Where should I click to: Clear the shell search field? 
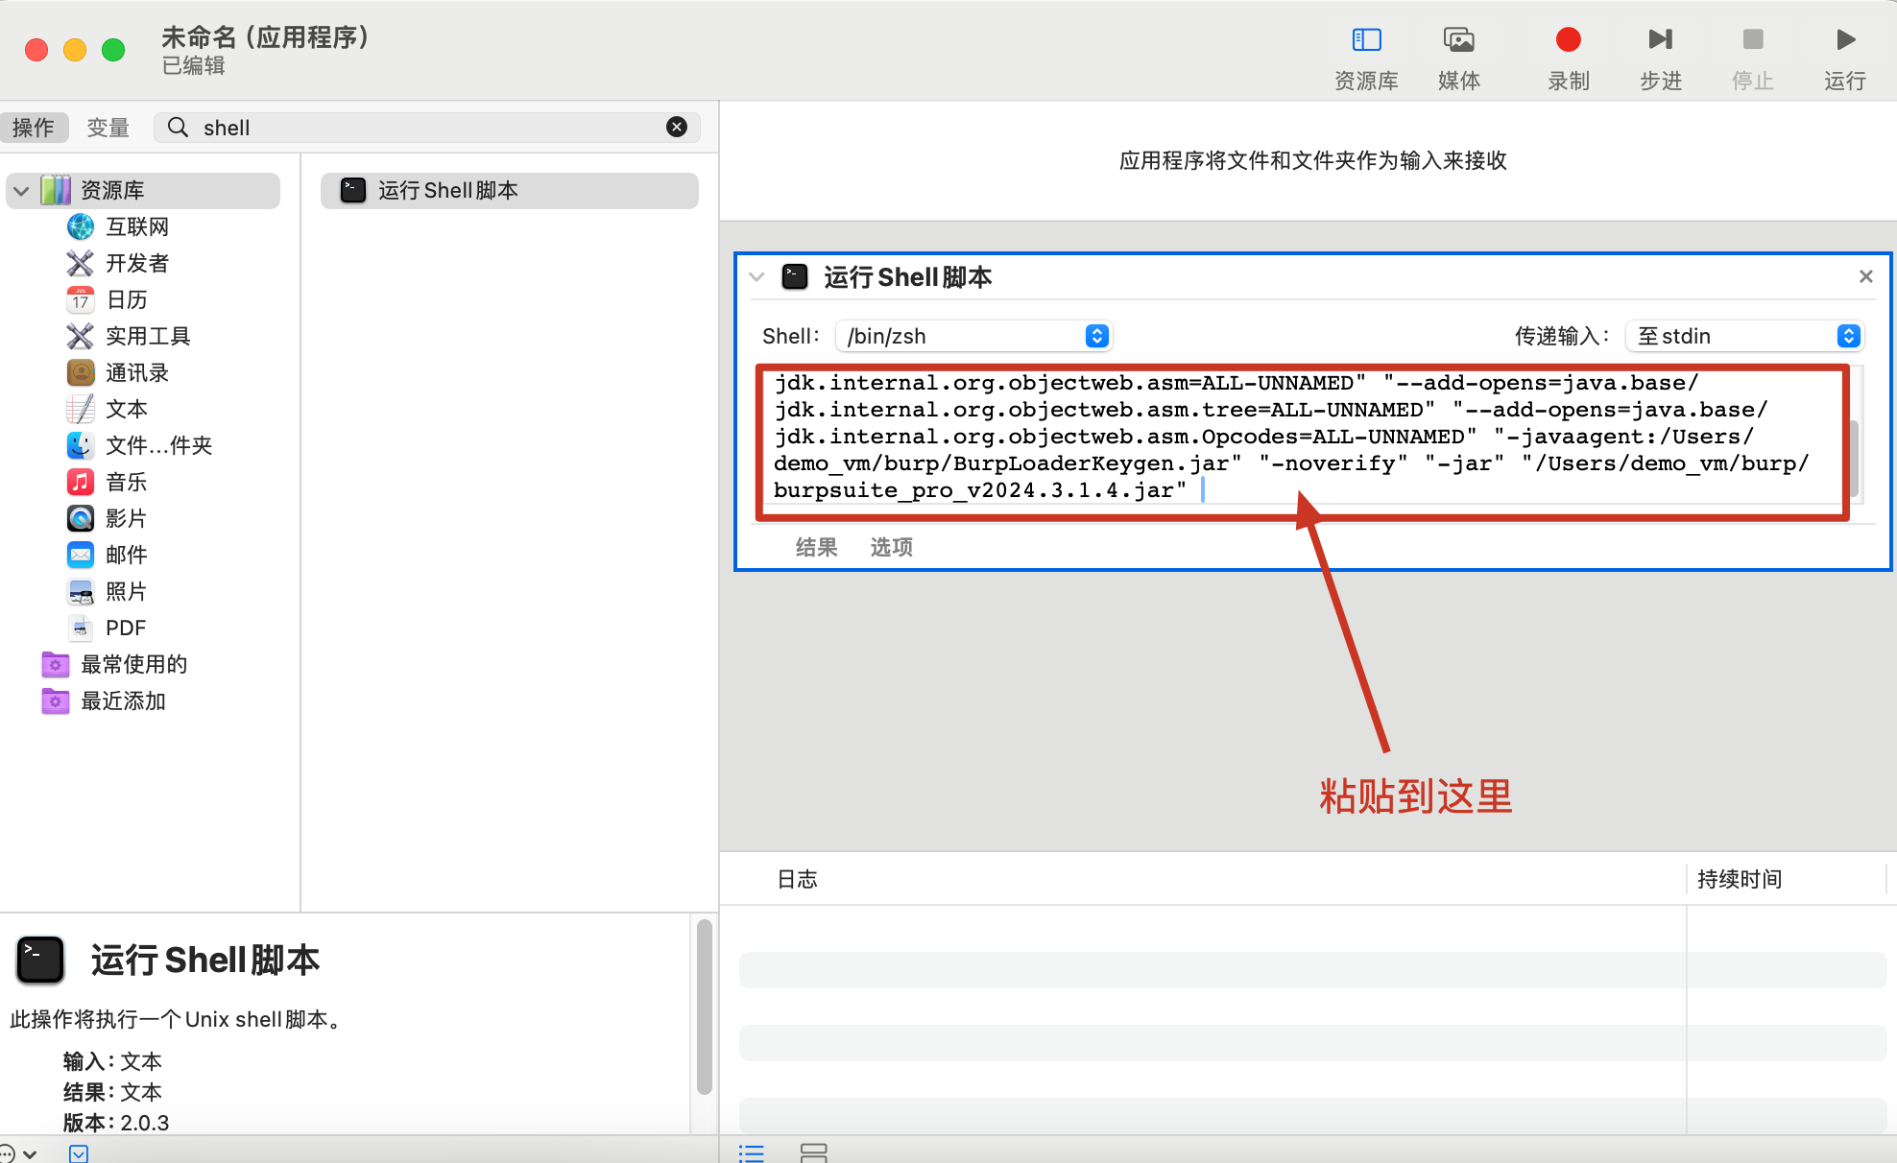coord(677,127)
